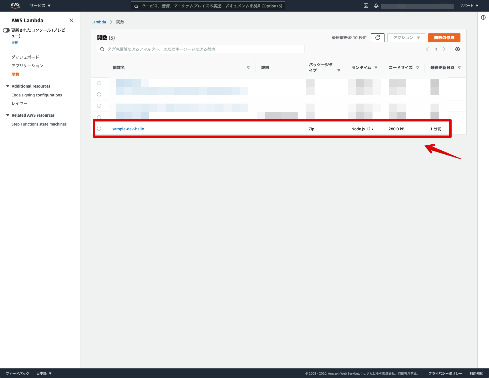Sort by パッケージタイプ column arrow
Viewport: 489px width, 378px height.
pyautogui.click(x=339, y=70)
